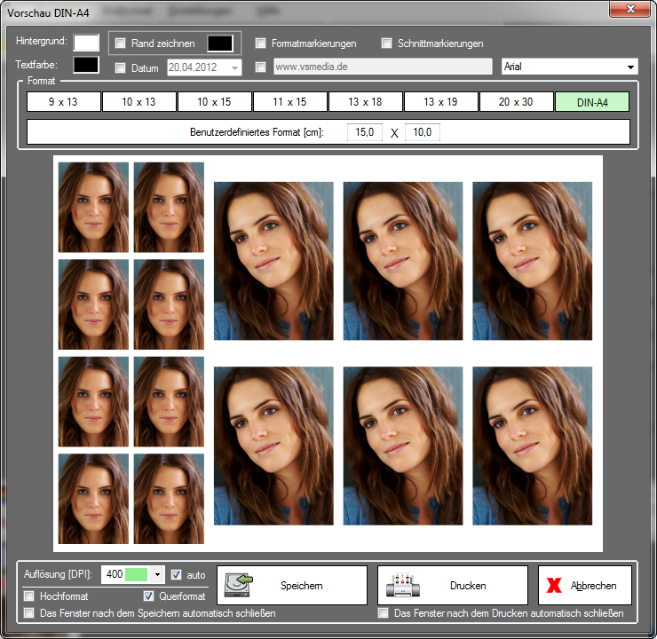Screen dimensions: 657x639
Task: Open the date picker dropdown
Action: pyautogui.click(x=234, y=67)
